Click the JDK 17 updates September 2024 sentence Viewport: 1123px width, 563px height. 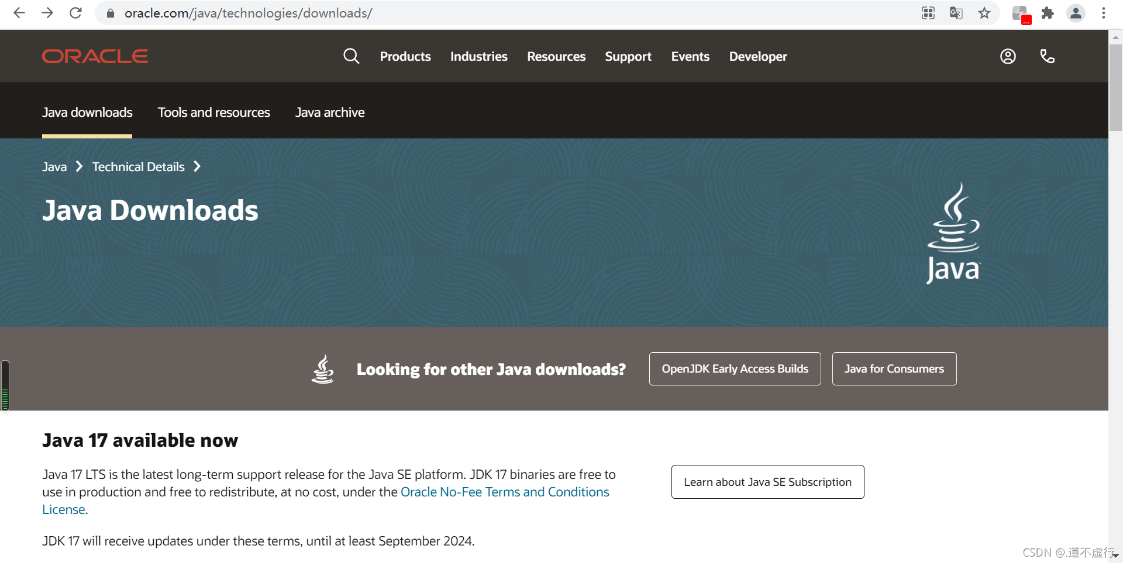(259, 541)
